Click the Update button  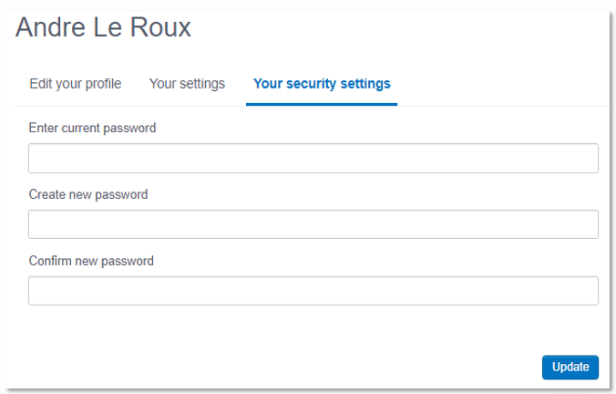click(x=570, y=368)
